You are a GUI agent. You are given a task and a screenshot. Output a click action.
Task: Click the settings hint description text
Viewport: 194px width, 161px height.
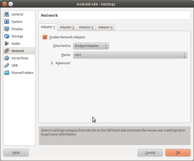click(x=113, y=132)
